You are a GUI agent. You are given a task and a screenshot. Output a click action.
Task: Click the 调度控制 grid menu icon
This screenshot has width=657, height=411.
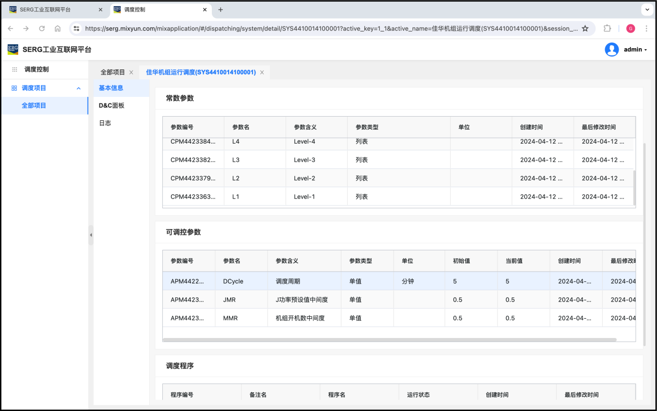click(15, 69)
